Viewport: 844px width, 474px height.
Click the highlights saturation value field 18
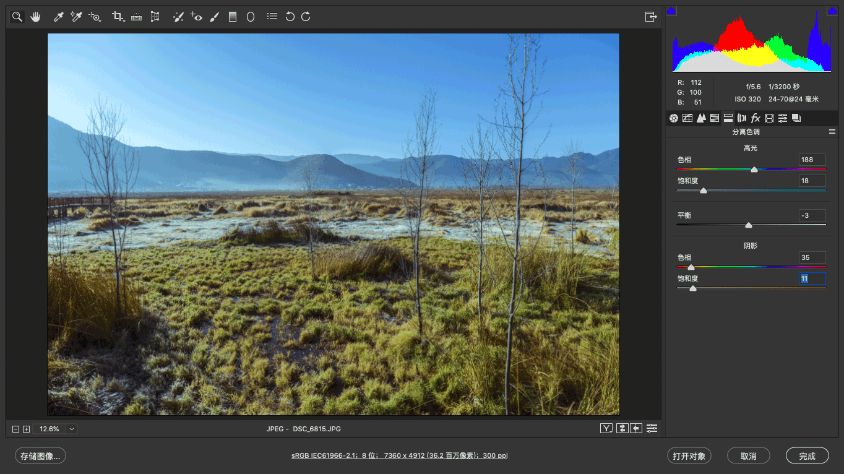click(x=812, y=181)
